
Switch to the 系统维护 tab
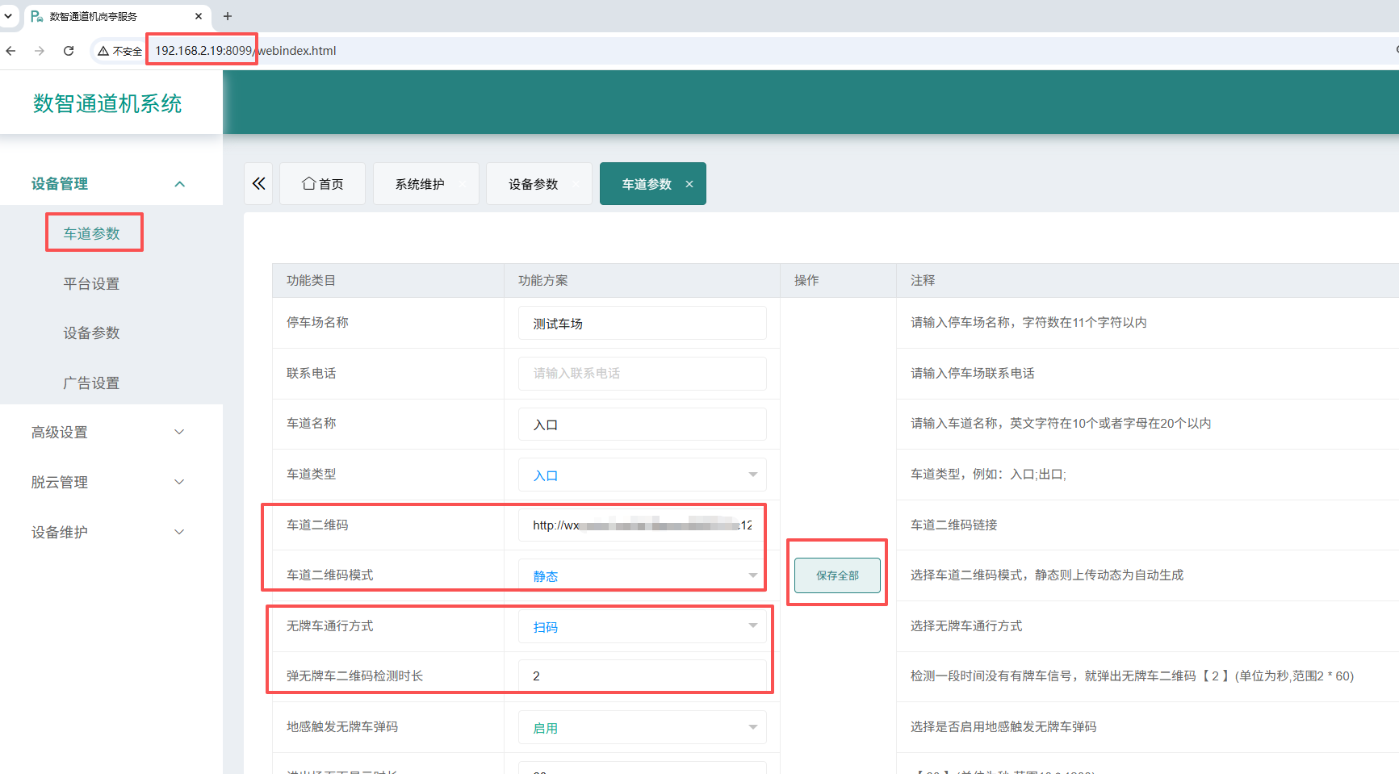click(x=425, y=184)
